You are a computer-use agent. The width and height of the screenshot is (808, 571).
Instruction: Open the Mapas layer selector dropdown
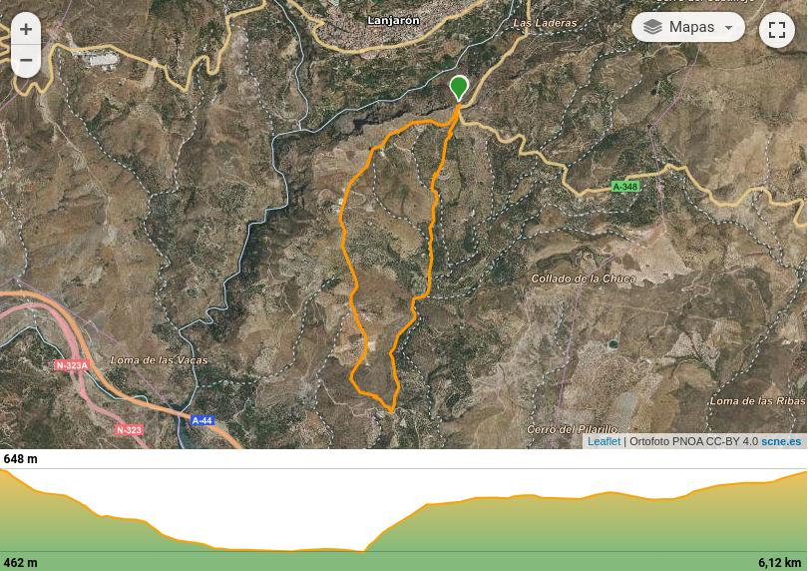click(688, 27)
